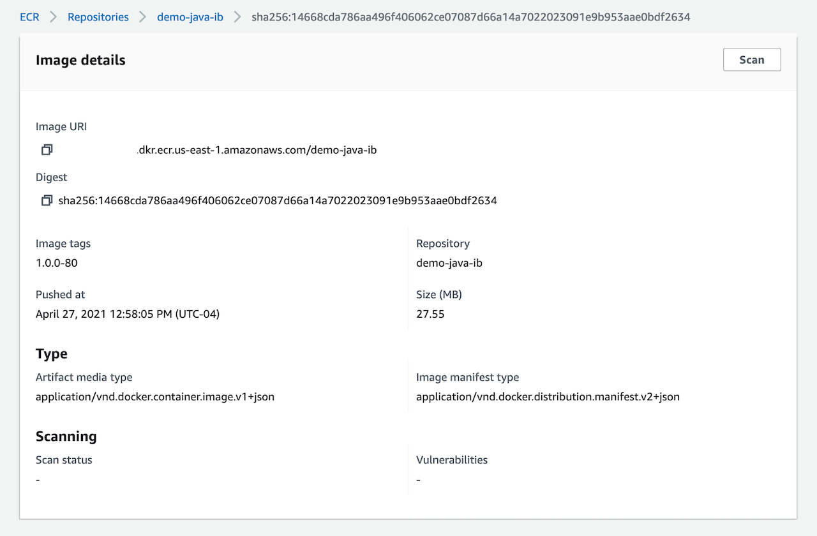
Task: Navigate to the demo-java-ib repository breadcrumb
Action: (x=190, y=17)
